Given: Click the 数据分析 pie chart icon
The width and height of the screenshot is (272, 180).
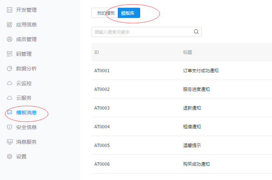Looking at the screenshot, I should (10, 69).
